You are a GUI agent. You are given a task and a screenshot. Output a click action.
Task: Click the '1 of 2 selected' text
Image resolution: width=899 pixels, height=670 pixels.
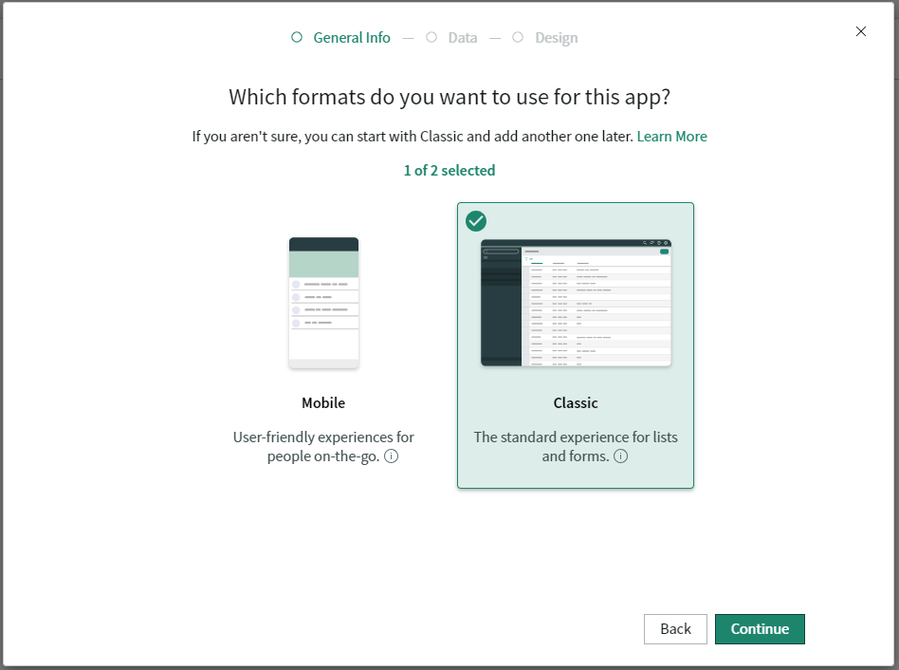coord(449,171)
